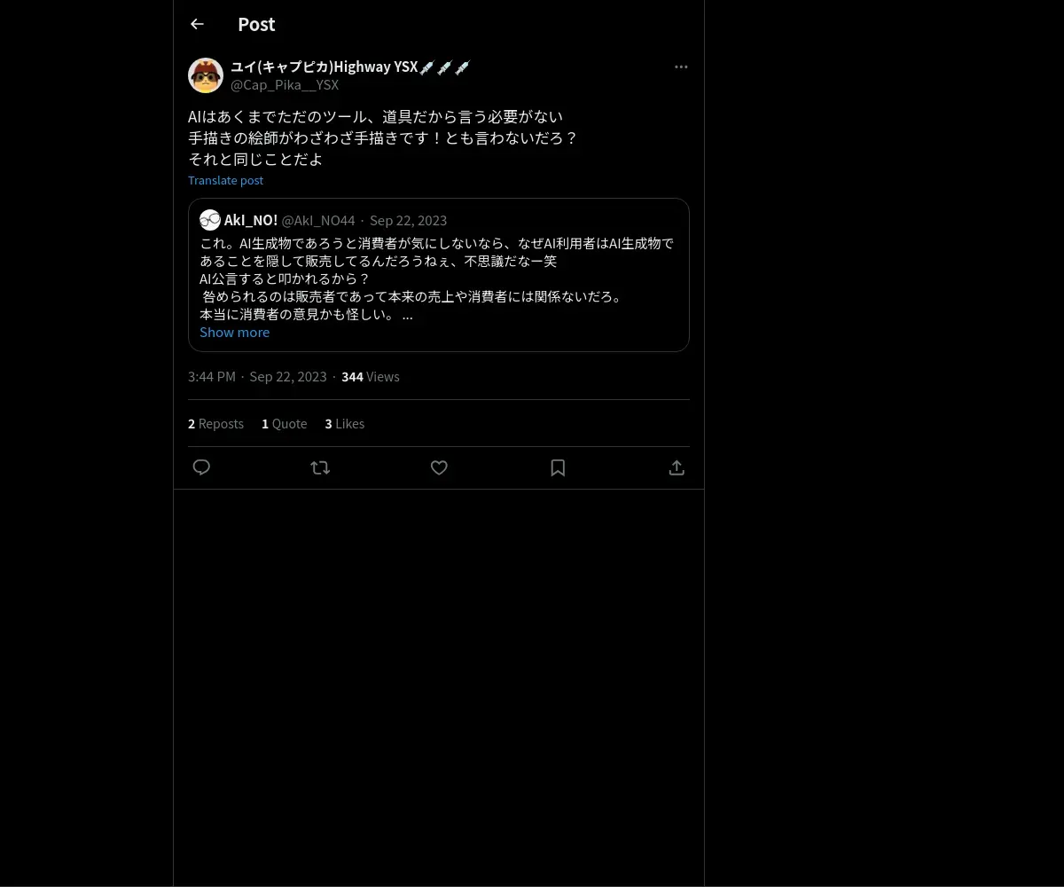Open @AkI_NO44 handle in quoted post
The height and width of the screenshot is (887, 1064).
pos(318,221)
